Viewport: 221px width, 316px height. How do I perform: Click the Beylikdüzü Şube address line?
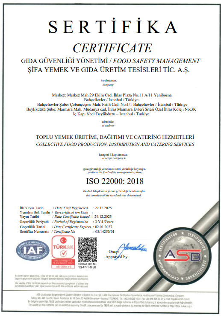[x=111, y=109]
